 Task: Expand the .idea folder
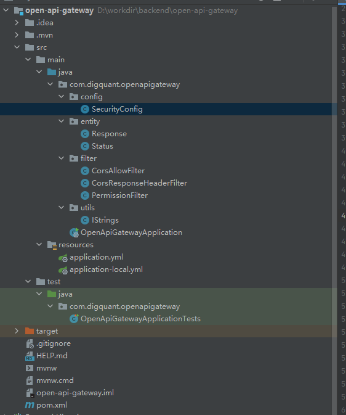point(17,23)
